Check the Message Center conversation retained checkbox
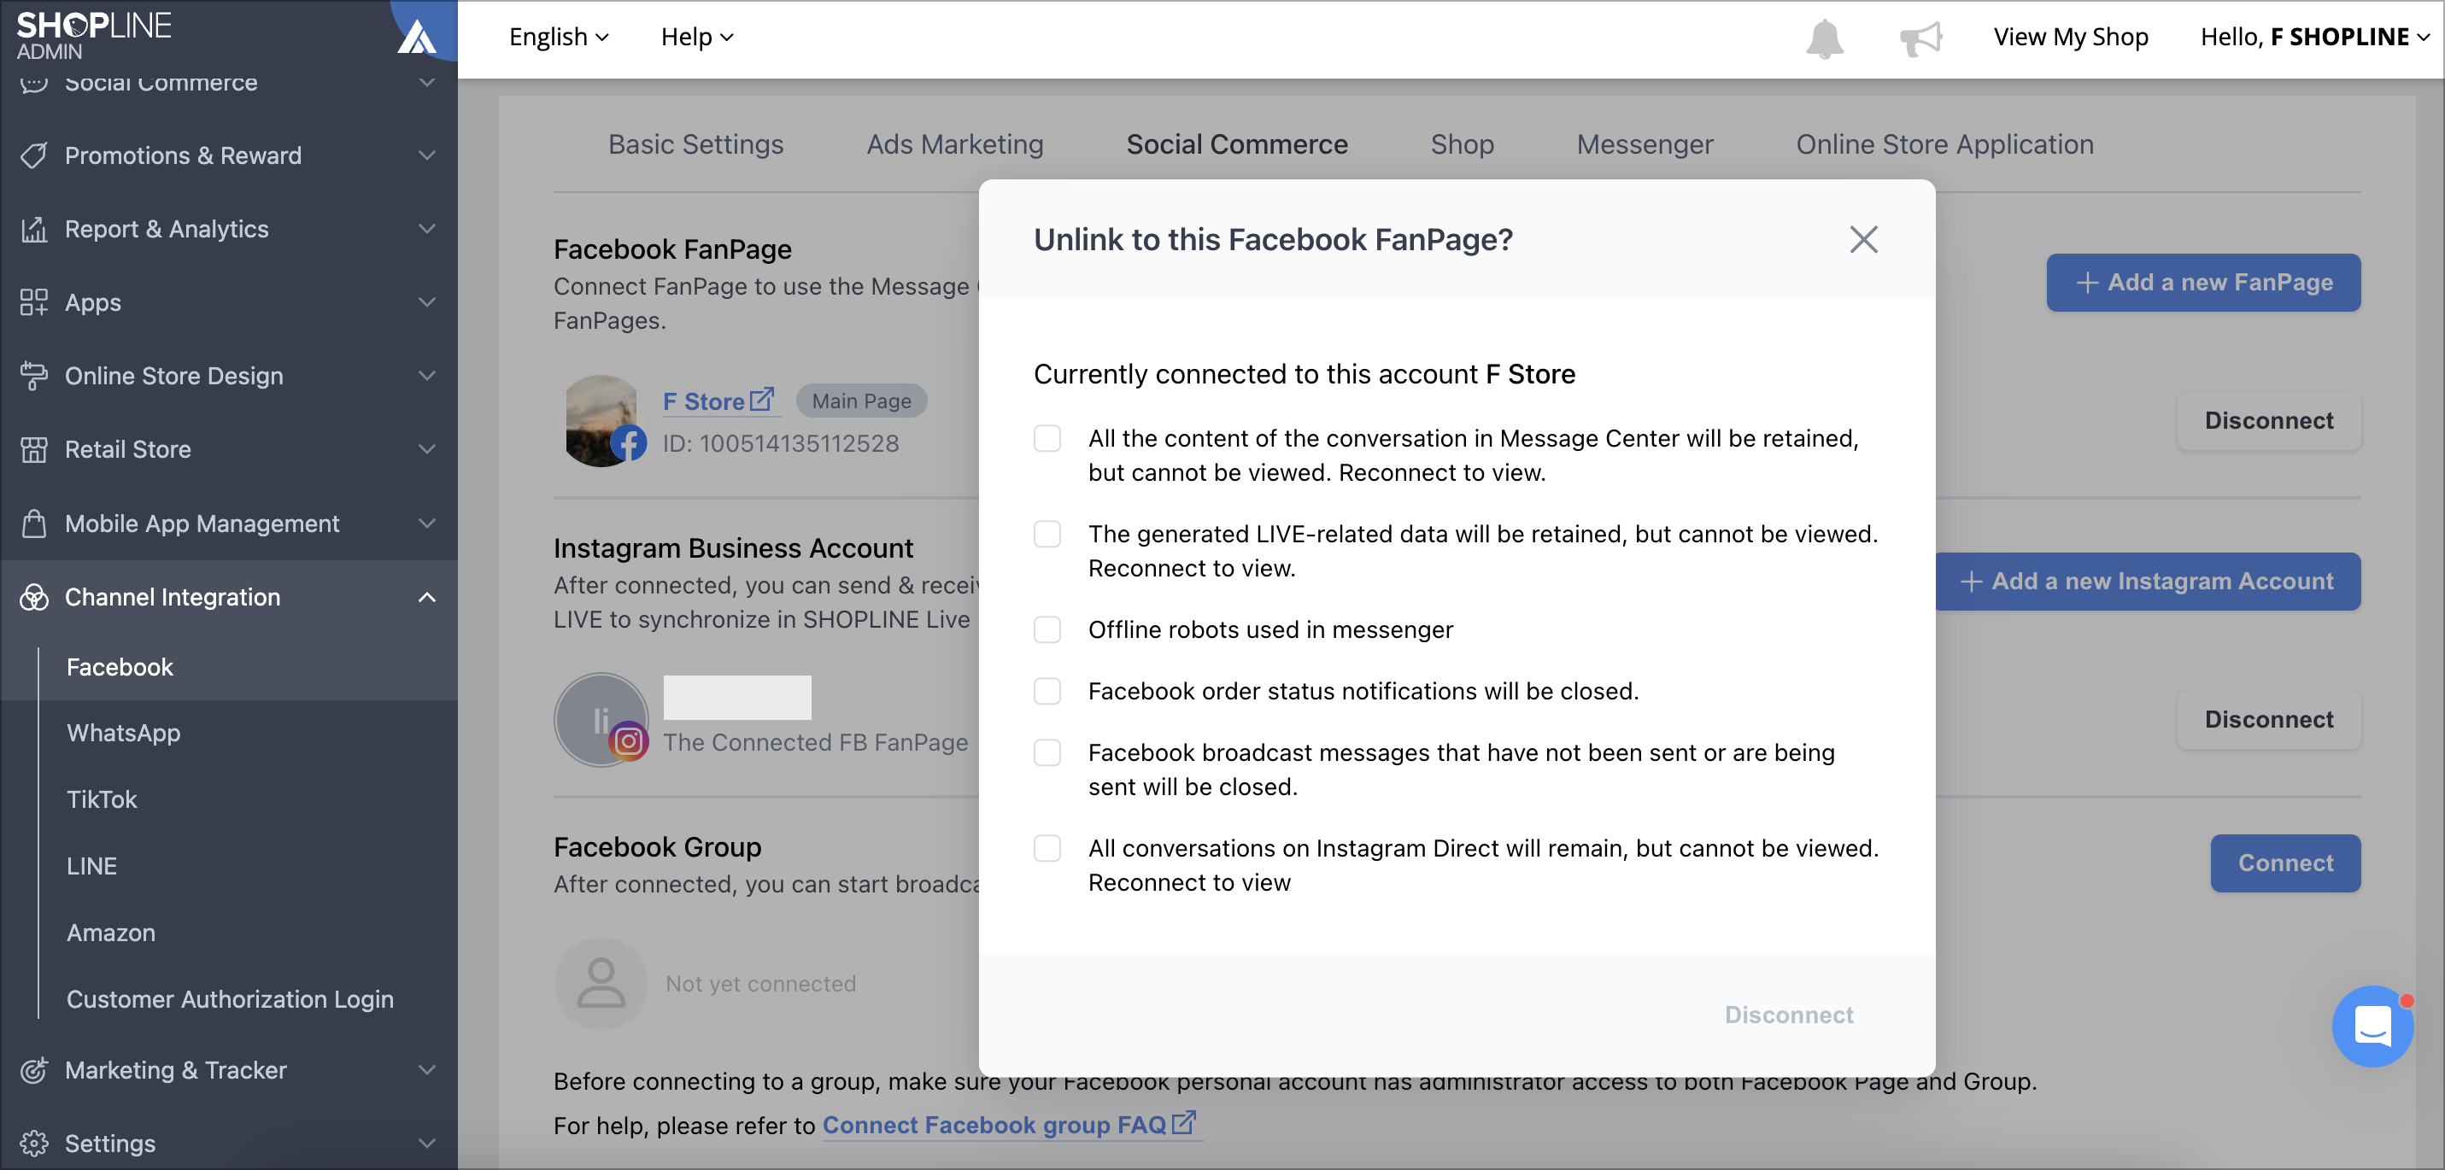This screenshot has width=2445, height=1170. pos(1047,438)
